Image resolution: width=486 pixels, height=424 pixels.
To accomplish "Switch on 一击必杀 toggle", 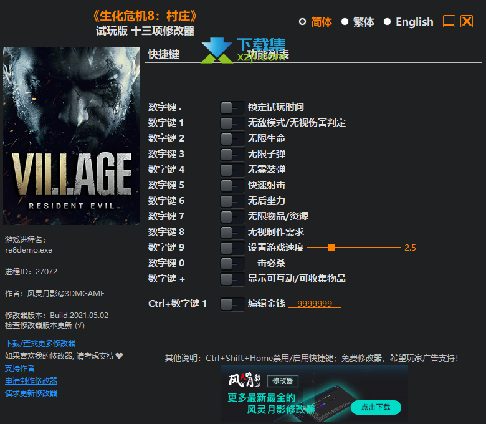I will coord(232,264).
